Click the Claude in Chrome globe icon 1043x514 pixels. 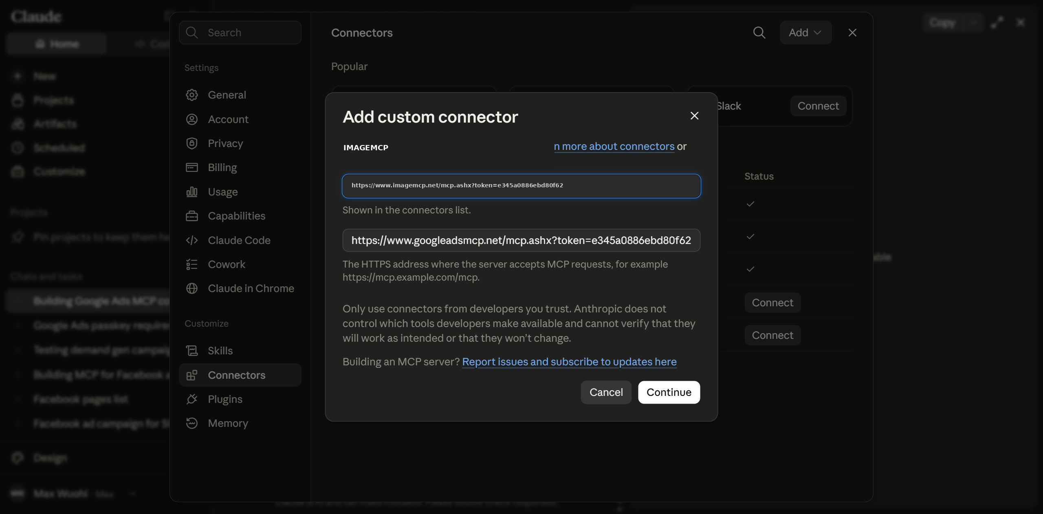(x=191, y=288)
